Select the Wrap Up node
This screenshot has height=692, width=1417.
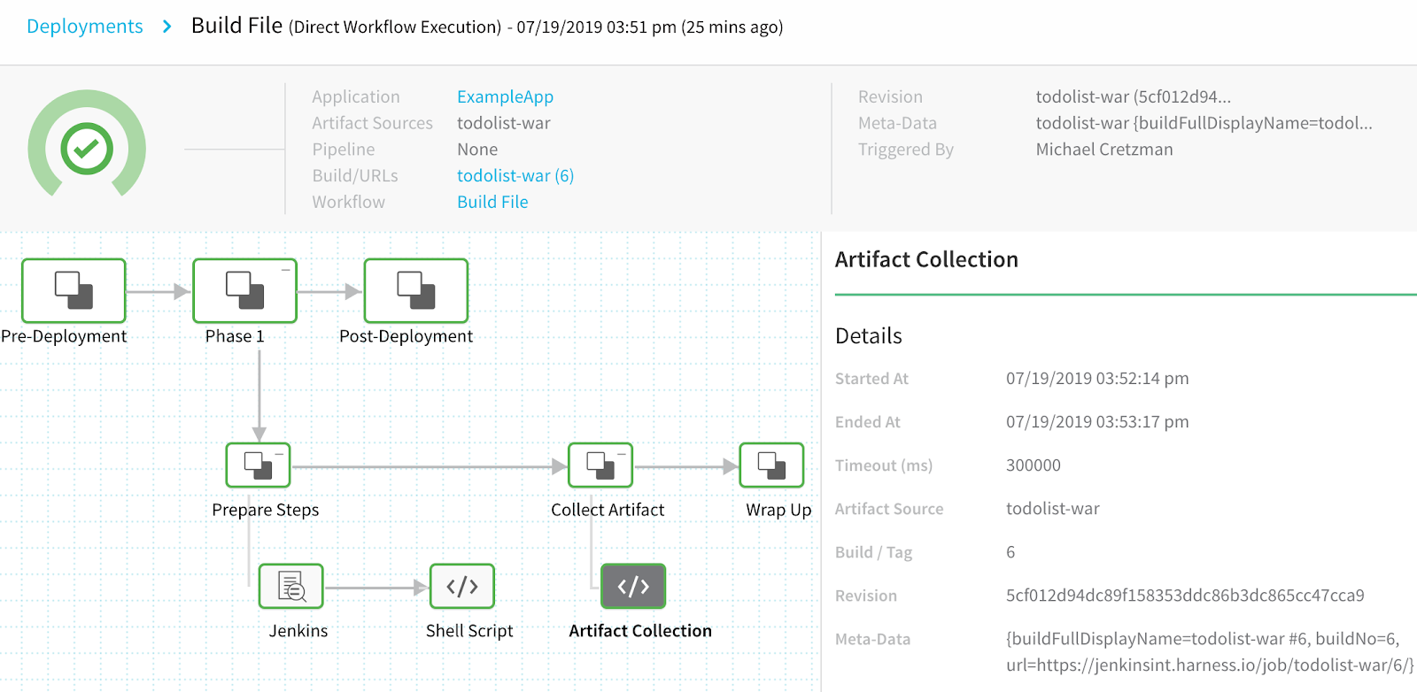click(771, 465)
